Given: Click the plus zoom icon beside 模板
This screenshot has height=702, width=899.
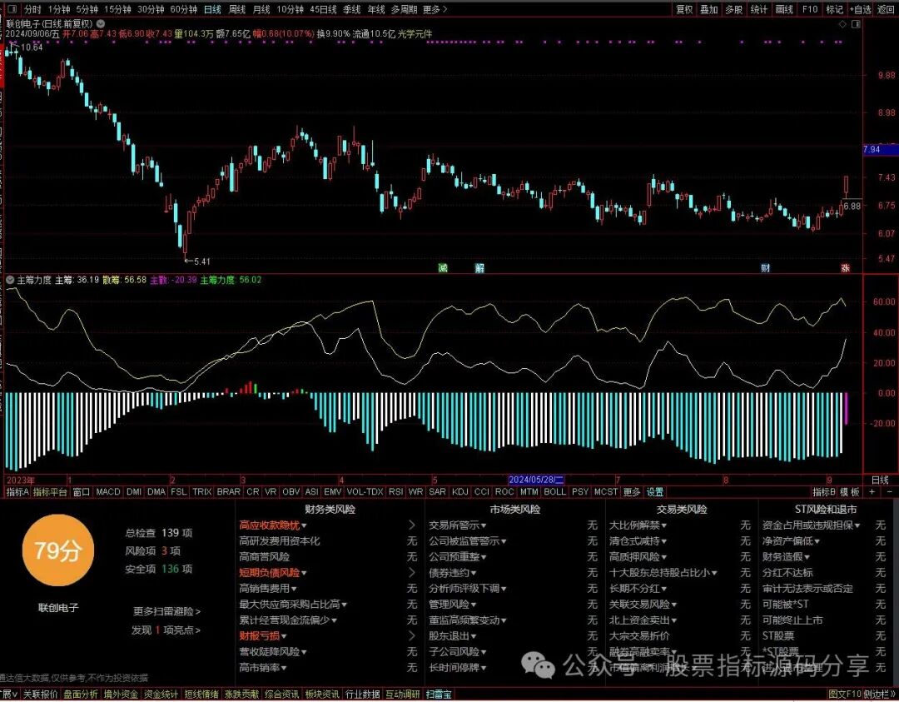Looking at the screenshot, I should [872, 492].
